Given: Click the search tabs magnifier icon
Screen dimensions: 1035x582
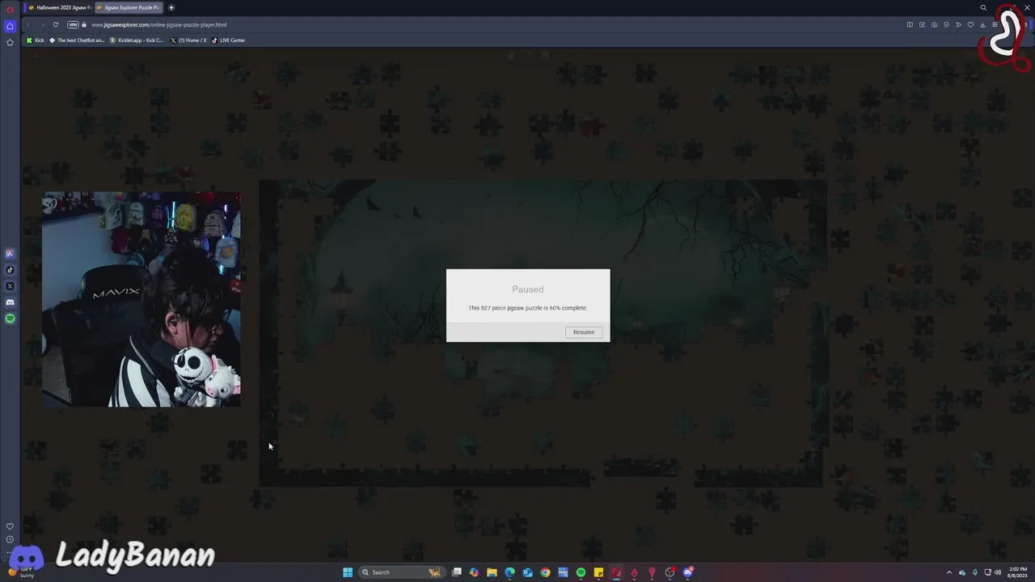Looking at the screenshot, I should coord(983,8).
